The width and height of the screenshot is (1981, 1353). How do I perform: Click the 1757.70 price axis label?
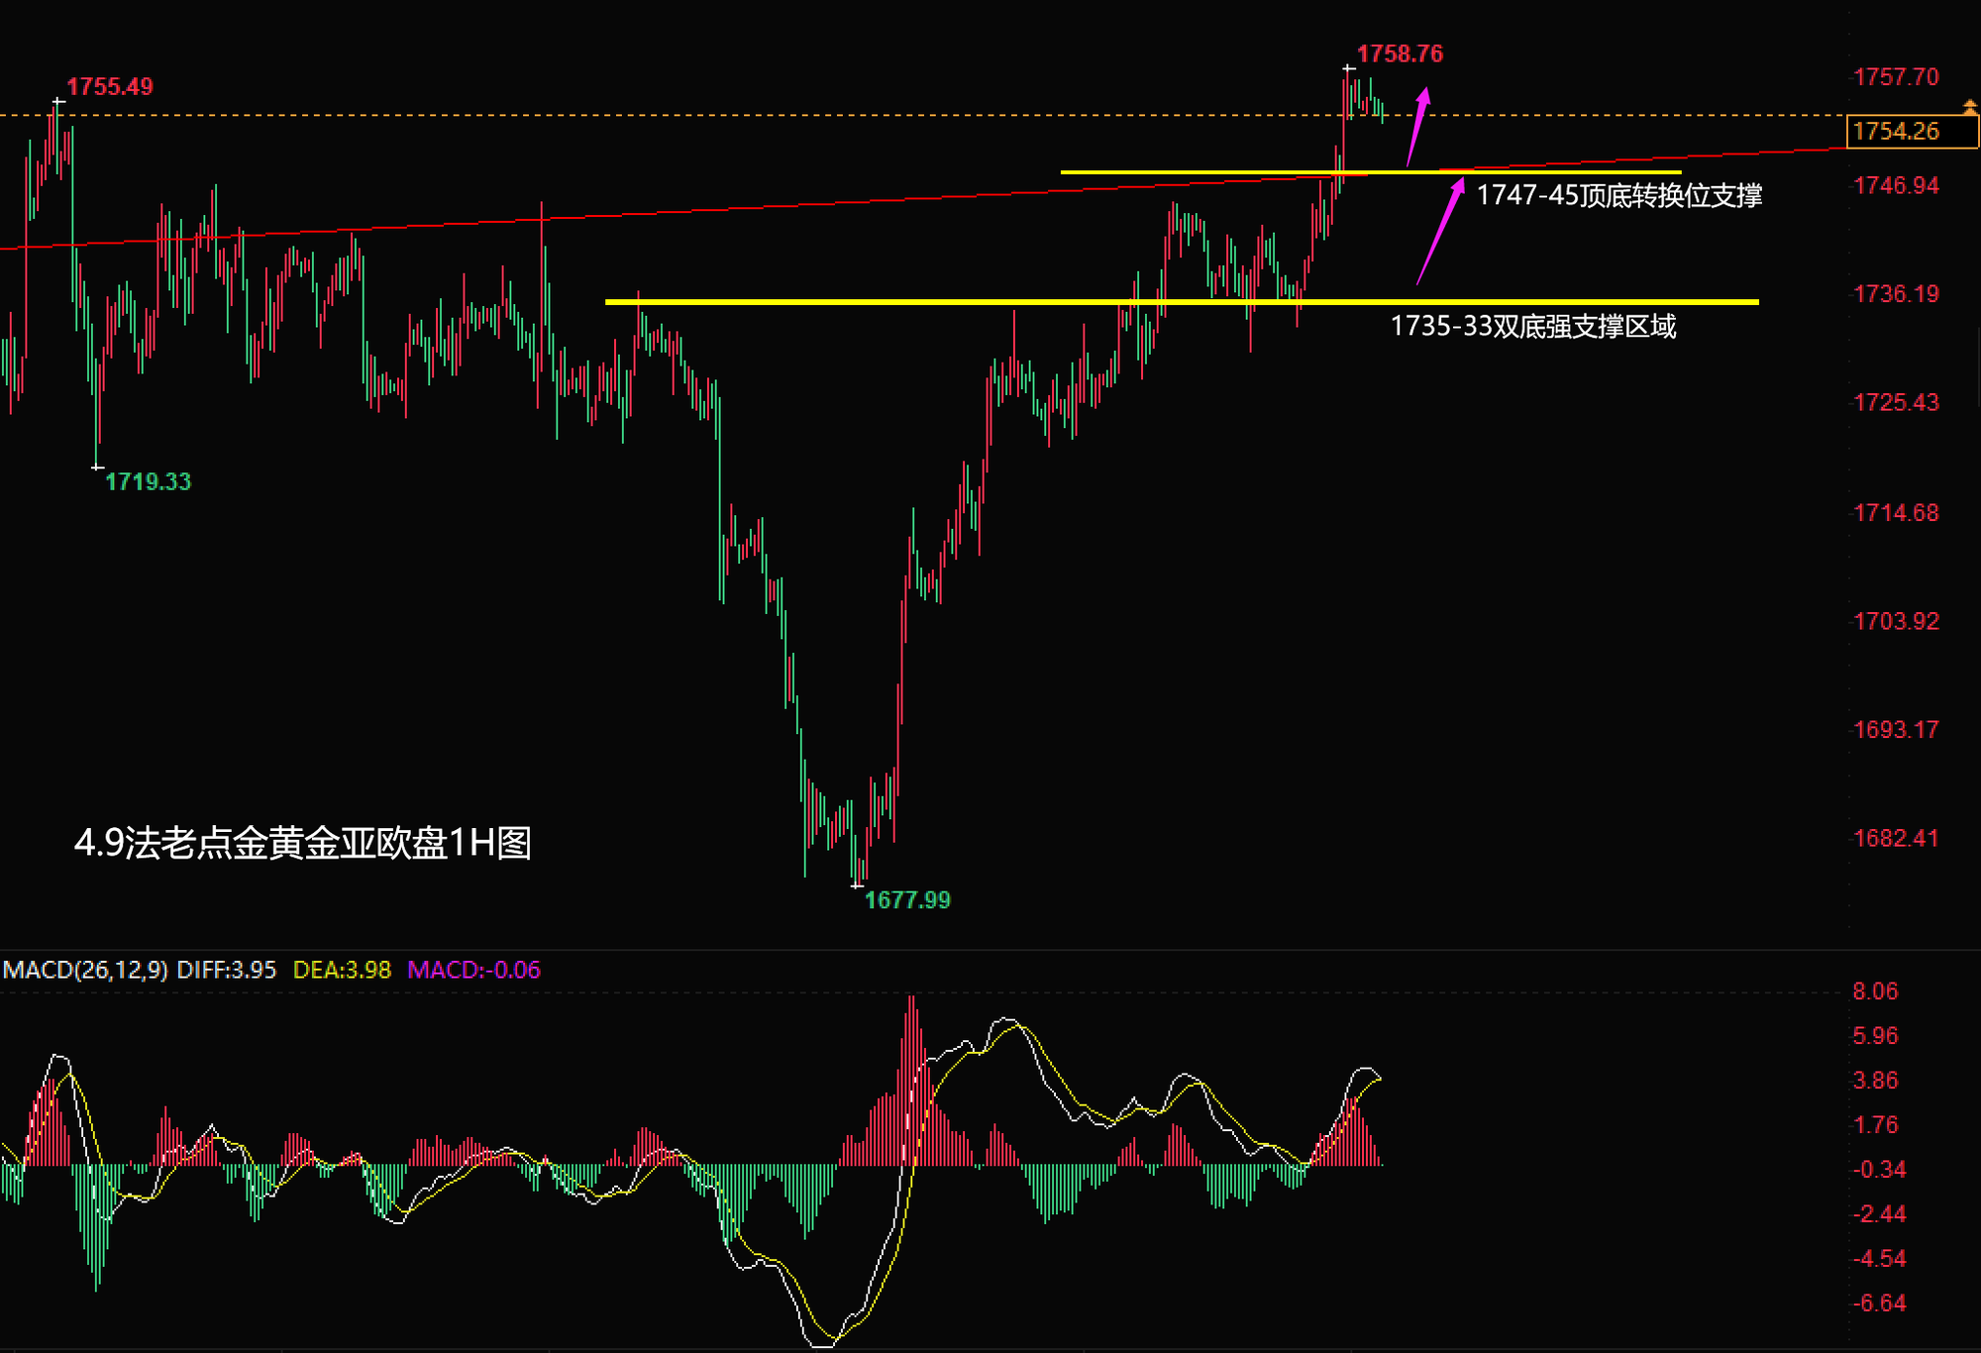tap(1895, 77)
